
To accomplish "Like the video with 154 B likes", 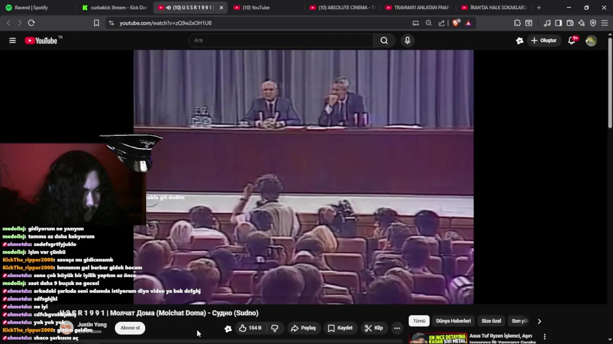I will pyautogui.click(x=250, y=328).
